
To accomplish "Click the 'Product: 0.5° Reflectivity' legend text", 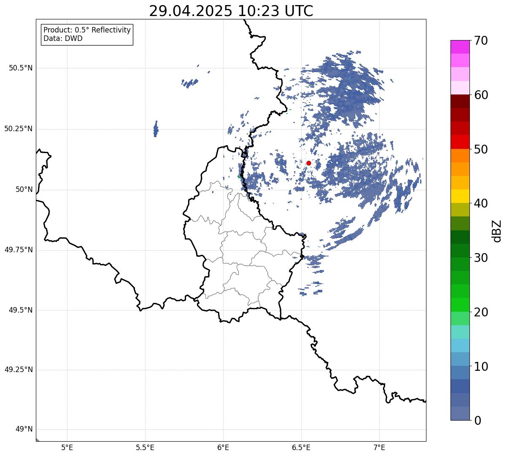I will click(x=87, y=30).
